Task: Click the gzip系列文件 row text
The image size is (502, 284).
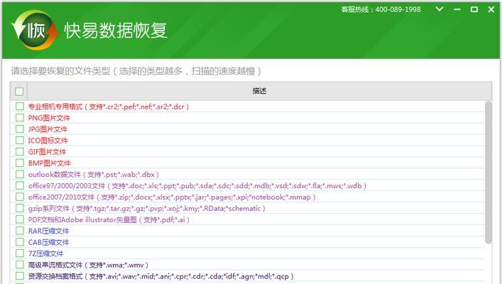Action: point(147,209)
